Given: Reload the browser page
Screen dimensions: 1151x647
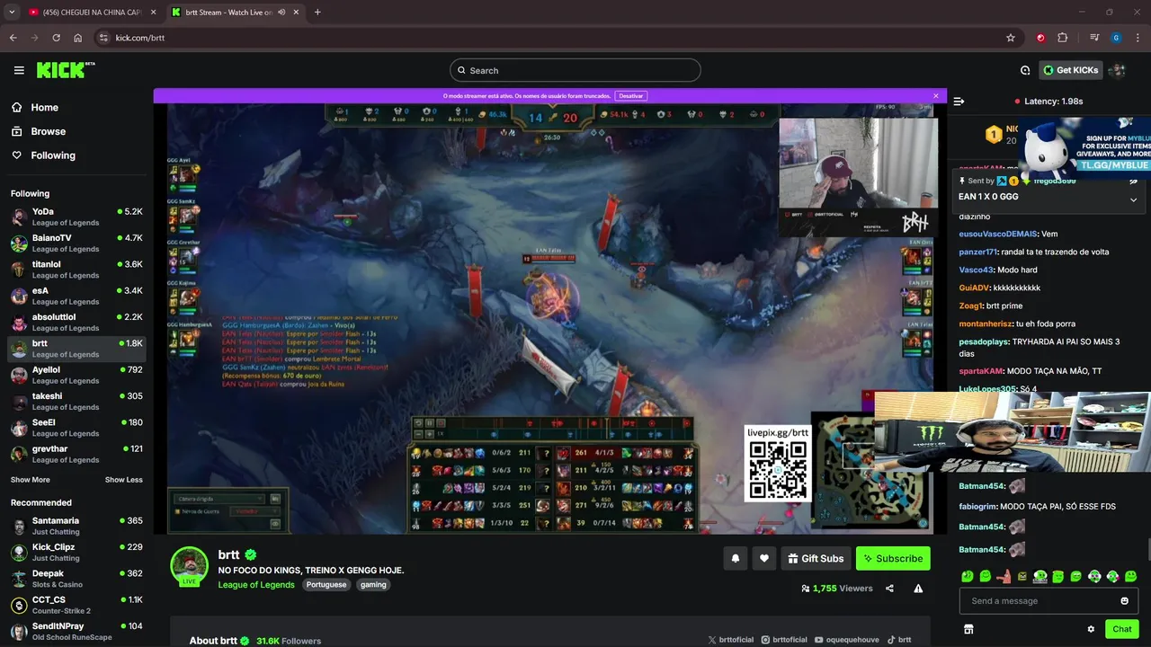Looking at the screenshot, I should pos(56,38).
